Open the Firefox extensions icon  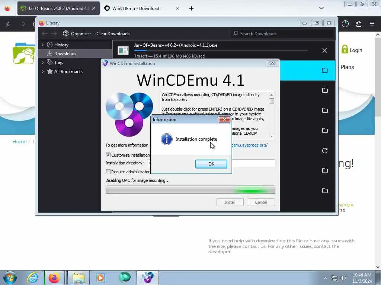click(359, 24)
